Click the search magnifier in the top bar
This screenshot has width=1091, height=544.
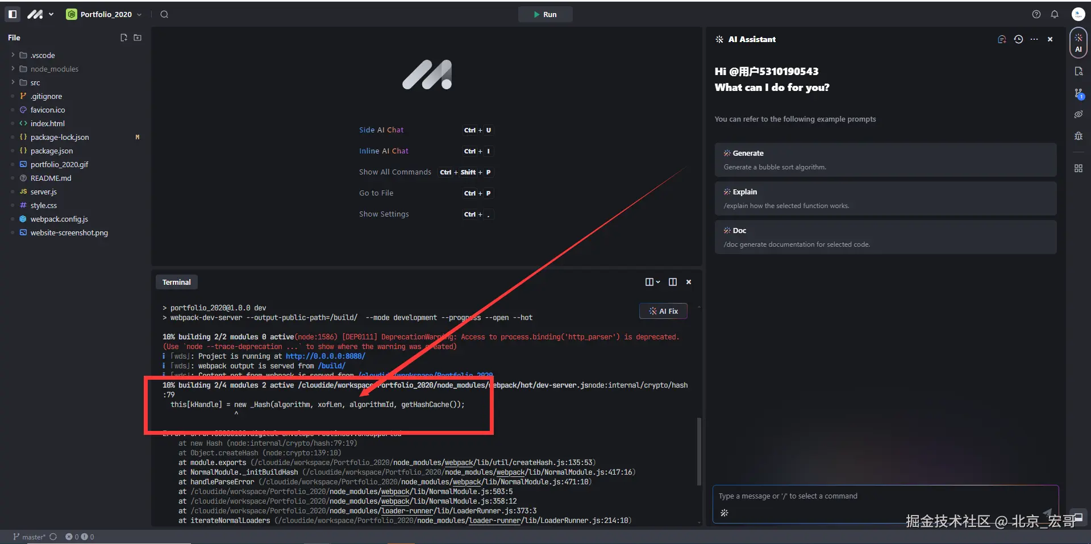[164, 14]
